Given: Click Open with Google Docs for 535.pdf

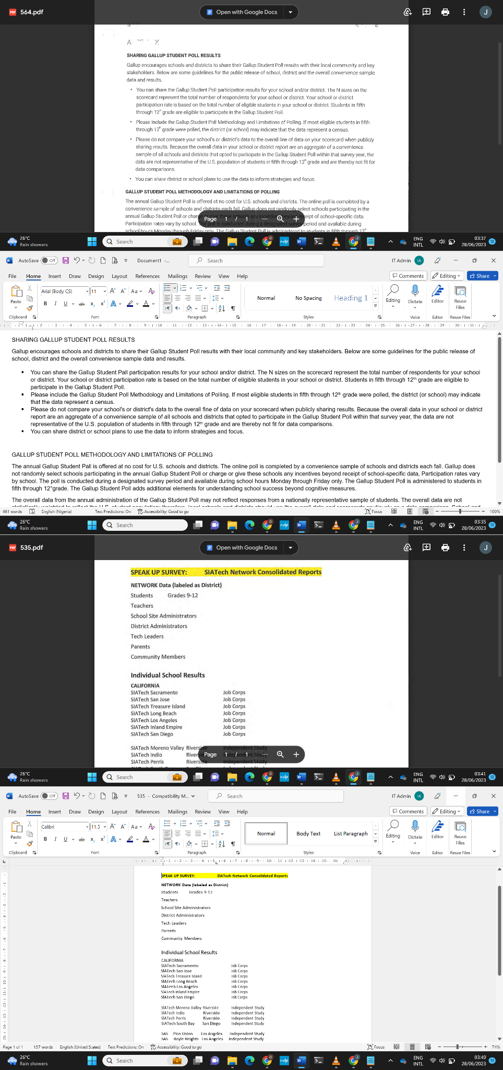Looking at the screenshot, I should [242, 548].
